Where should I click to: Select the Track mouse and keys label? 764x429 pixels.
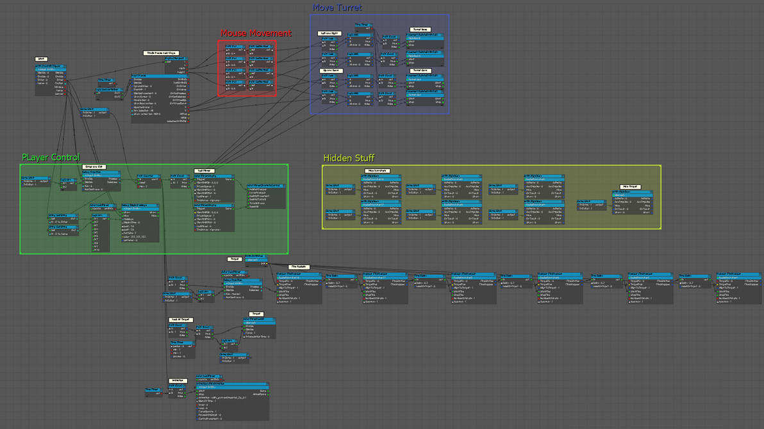(160, 53)
